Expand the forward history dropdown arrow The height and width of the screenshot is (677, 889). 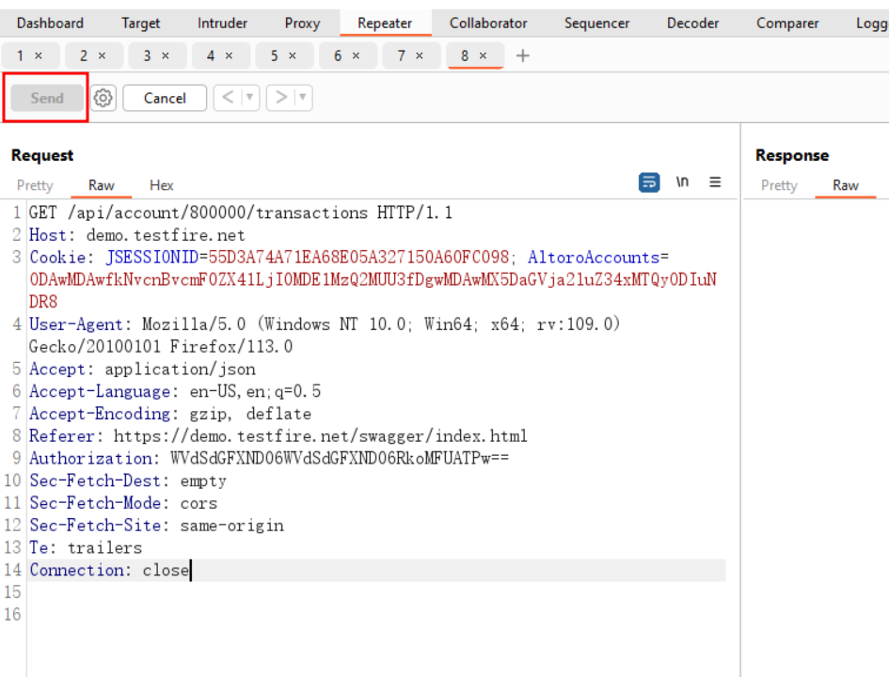coord(302,98)
